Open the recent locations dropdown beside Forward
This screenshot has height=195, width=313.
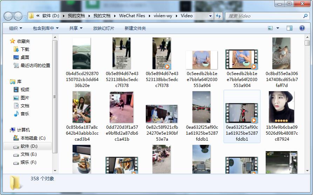[x=25, y=16]
